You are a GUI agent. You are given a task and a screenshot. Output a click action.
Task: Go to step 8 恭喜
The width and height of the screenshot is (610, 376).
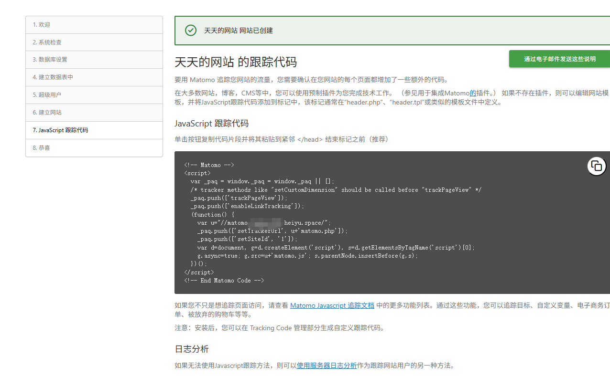pos(94,148)
